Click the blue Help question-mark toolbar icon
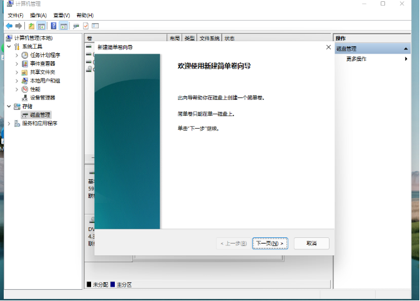Image resolution: width=420 pixels, height=301 pixels. [x=54, y=26]
